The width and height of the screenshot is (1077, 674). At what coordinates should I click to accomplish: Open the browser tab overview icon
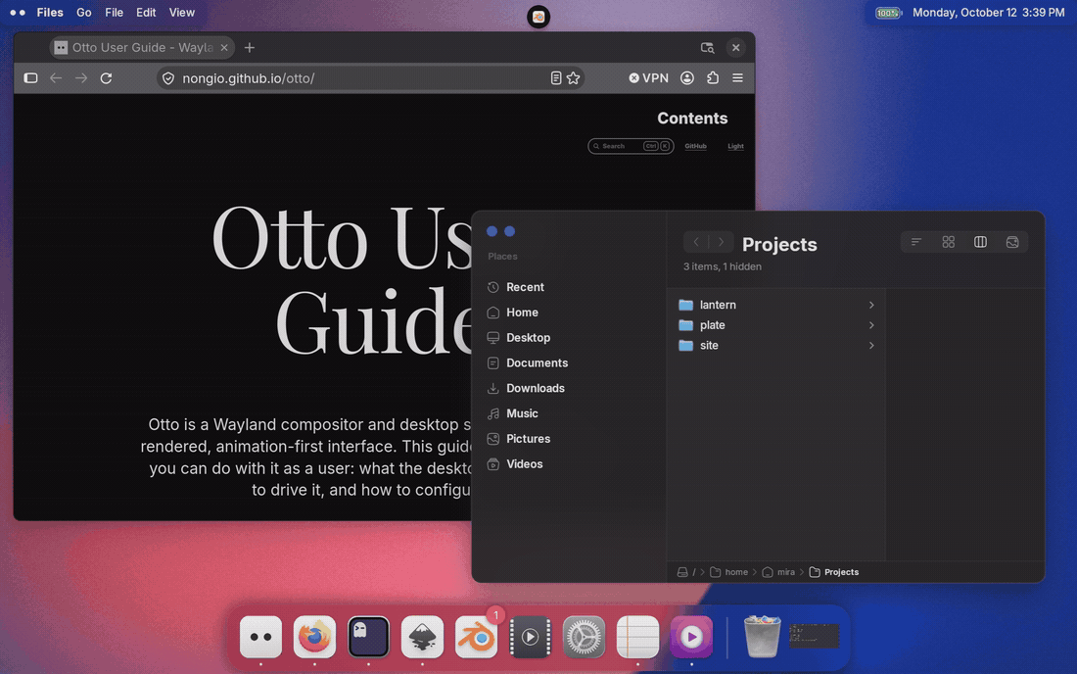(x=708, y=47)
